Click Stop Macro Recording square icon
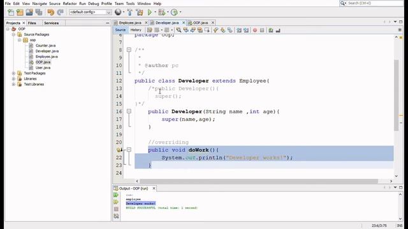 click(262, 30)
